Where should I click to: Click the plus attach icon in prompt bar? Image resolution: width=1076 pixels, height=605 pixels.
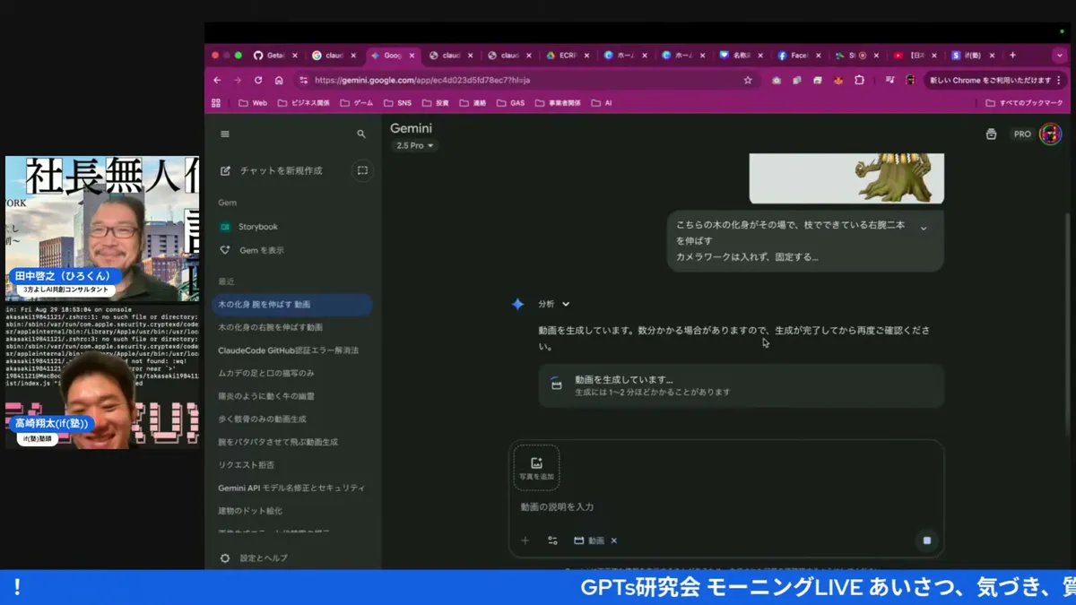pyautogui.click(x=525, y=540)
